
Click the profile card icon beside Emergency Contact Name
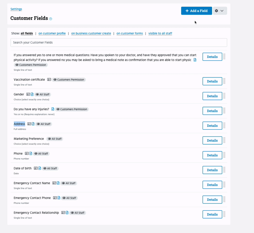[54, 183]
